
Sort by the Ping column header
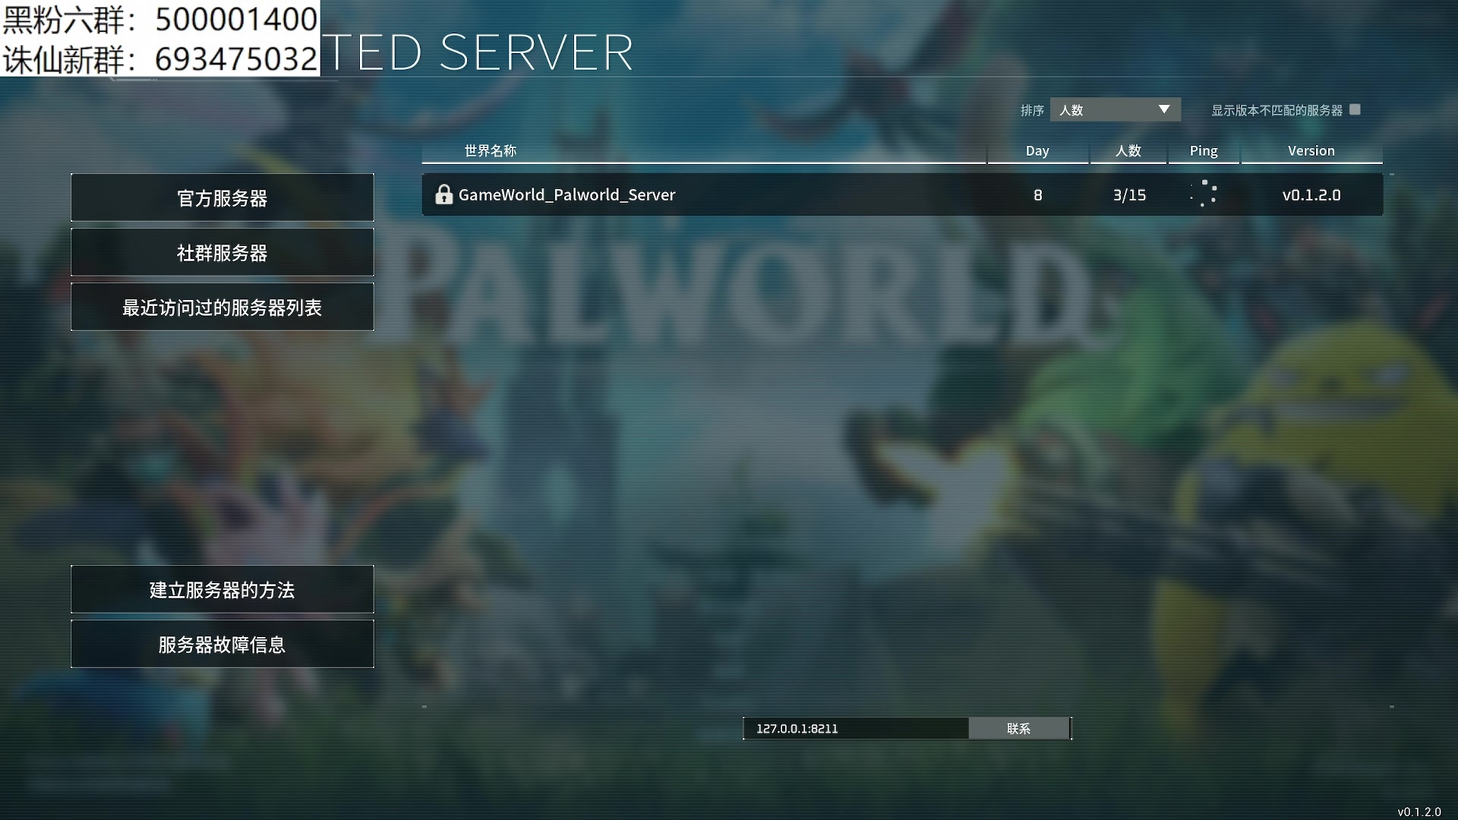click(x=1204, y=151)
